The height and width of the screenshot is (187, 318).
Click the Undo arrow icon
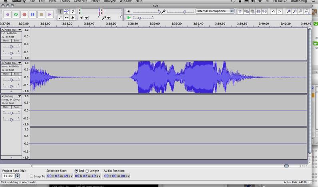273,12
